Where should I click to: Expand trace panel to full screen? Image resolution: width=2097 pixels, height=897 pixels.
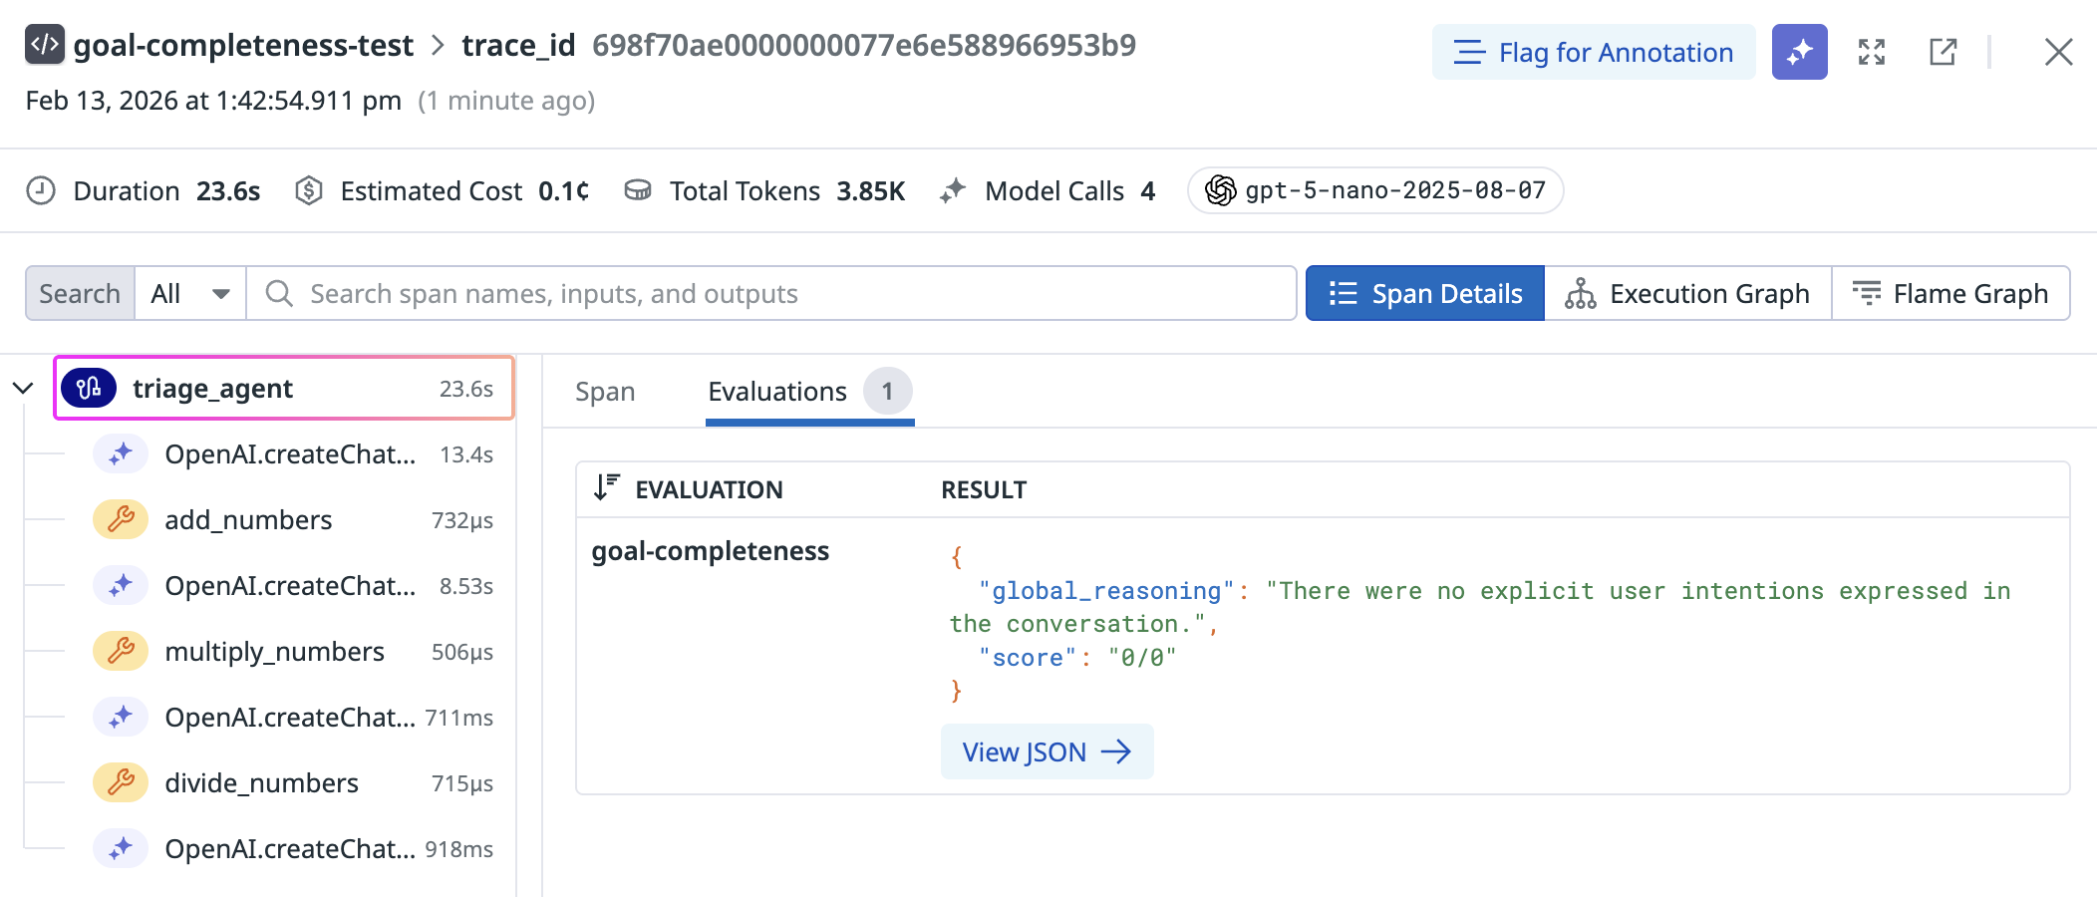1871,52
